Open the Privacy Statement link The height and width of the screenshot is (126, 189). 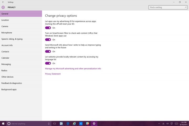click(x=53, y=74)
